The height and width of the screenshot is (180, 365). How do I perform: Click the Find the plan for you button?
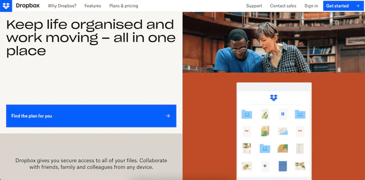tap(91, 116)
